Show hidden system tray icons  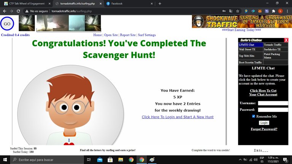(240, 160)
